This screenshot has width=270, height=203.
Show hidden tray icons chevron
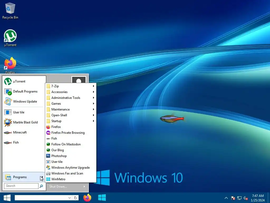point(226,198)
